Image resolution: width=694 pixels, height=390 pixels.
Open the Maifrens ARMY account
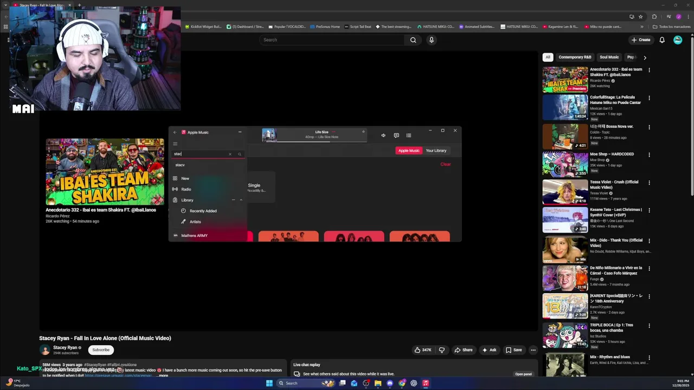194,236
